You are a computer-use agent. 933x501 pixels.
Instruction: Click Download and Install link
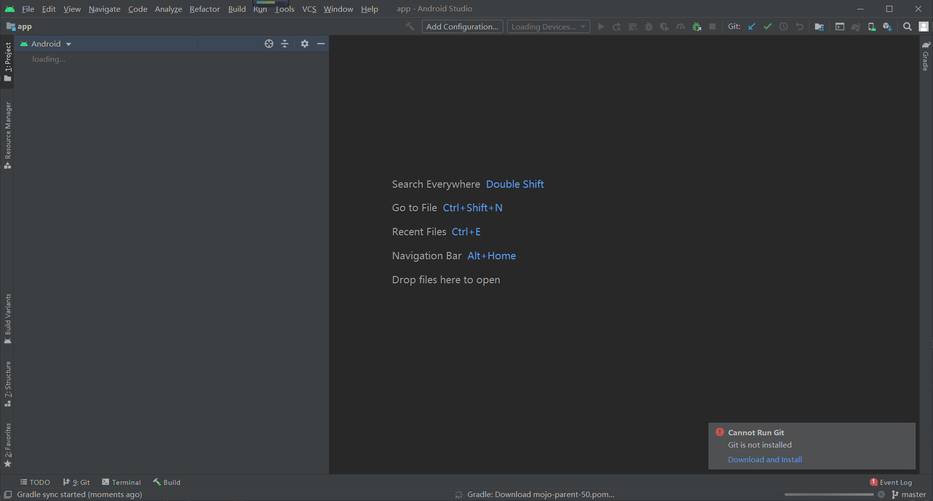click(x=764, y=459)
